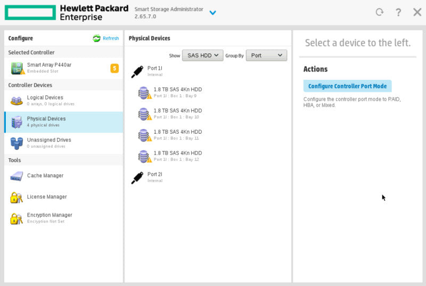Select Physical Devices menu entry
The width and height of the screenshot is (426, 286).
coord(63,122)
